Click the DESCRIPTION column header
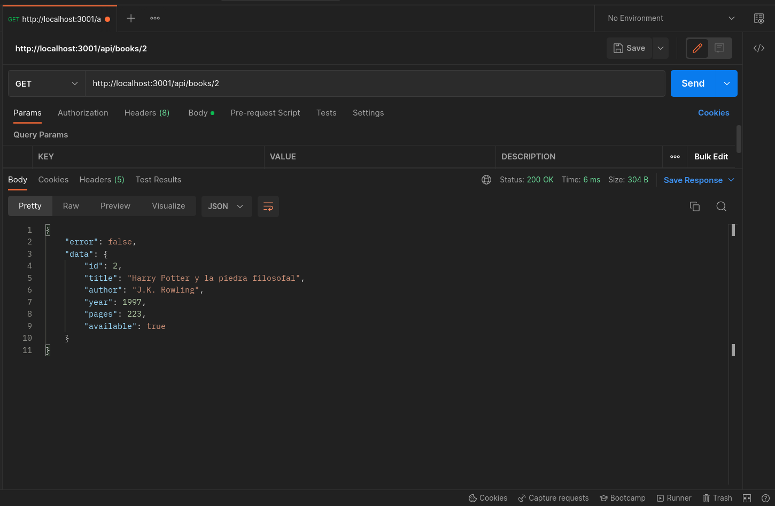The width and height of the screenshot is (775, 506). pyautogui.click(x=528, y=157)
